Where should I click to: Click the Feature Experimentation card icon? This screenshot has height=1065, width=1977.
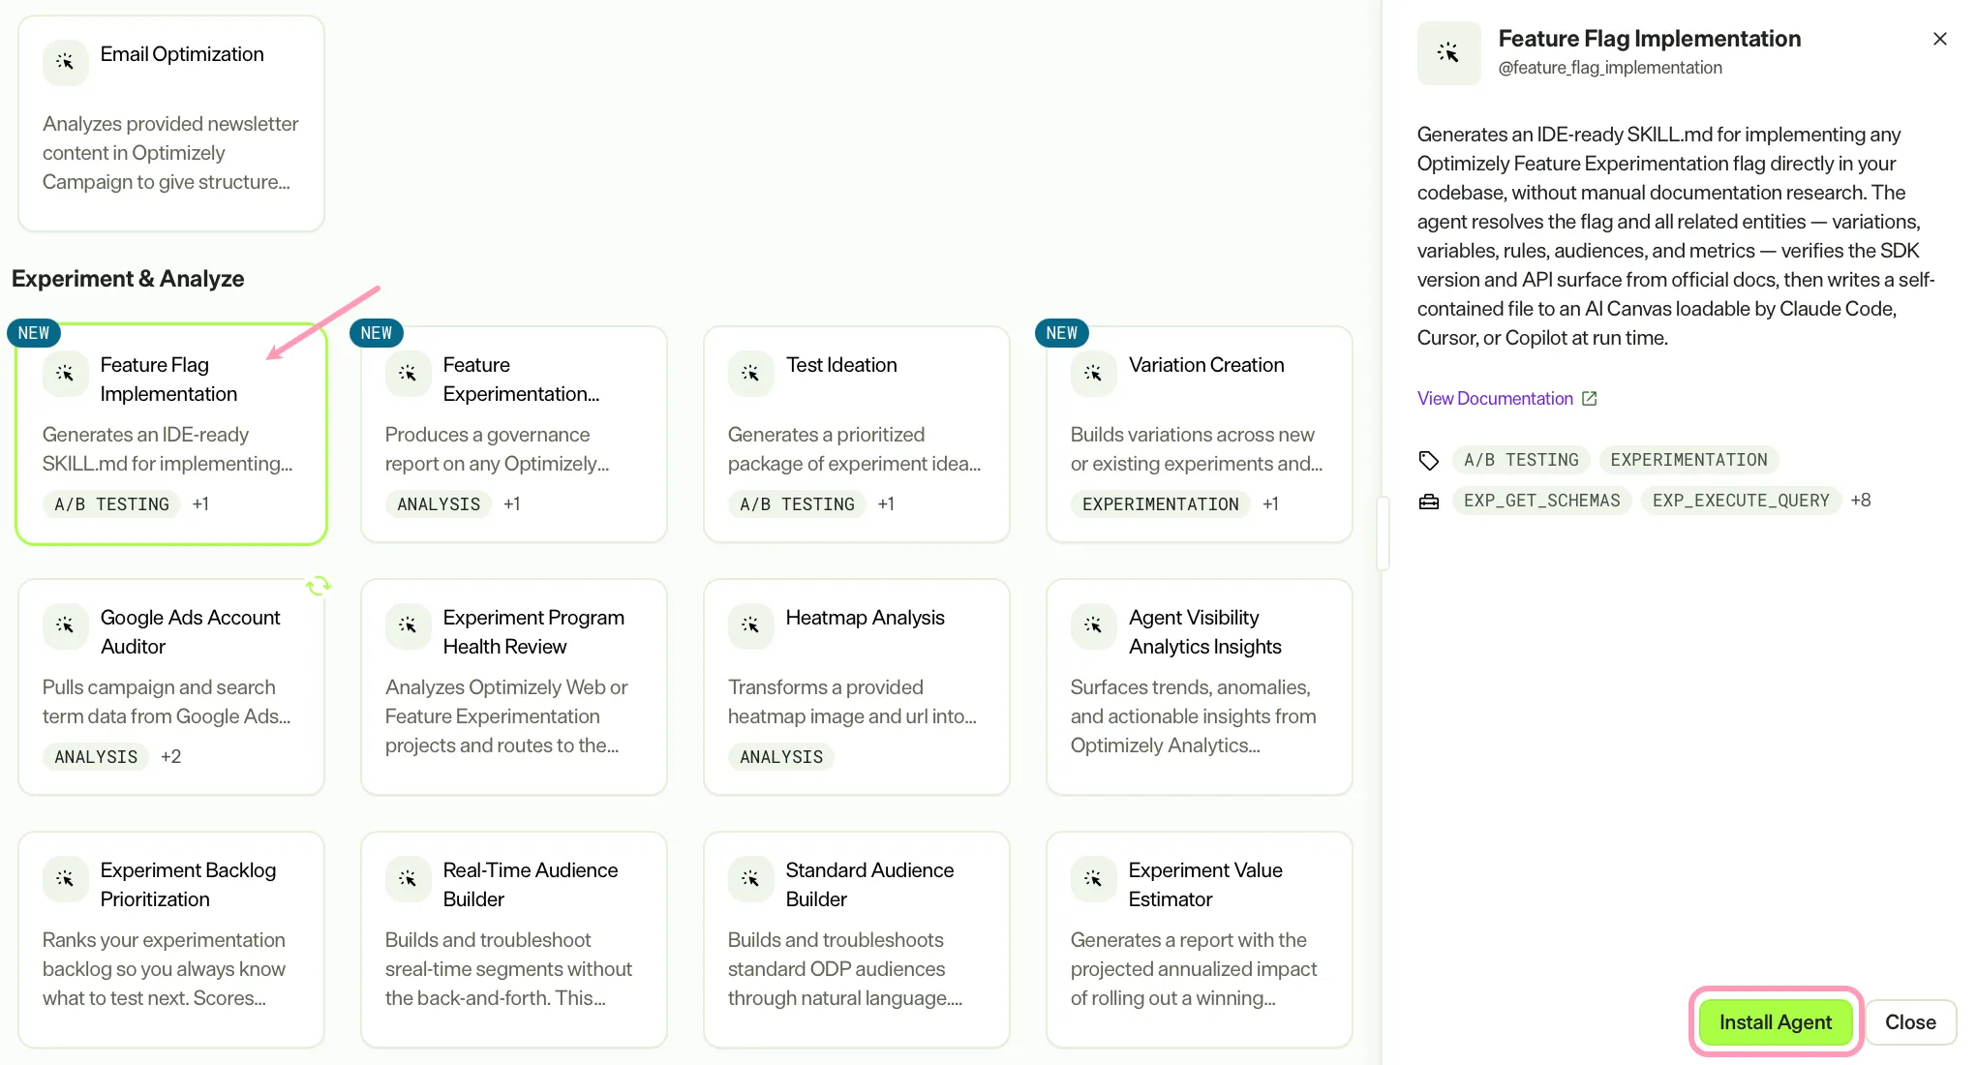click(408, 373)
